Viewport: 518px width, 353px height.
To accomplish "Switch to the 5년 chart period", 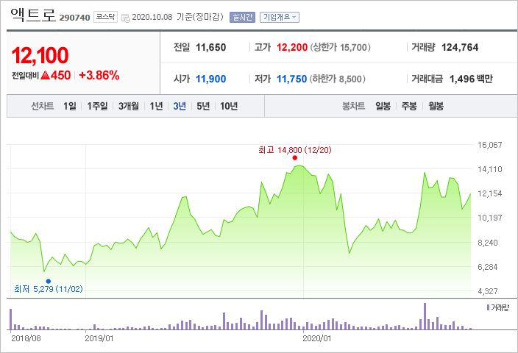I will [x=203, y=106].
